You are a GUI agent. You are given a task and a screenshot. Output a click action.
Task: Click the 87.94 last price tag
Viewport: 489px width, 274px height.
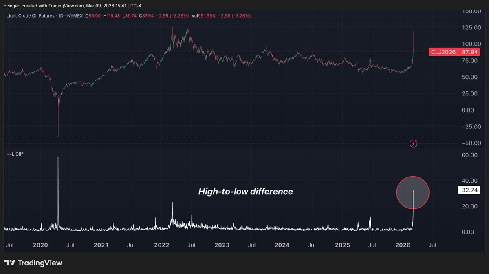469,52
